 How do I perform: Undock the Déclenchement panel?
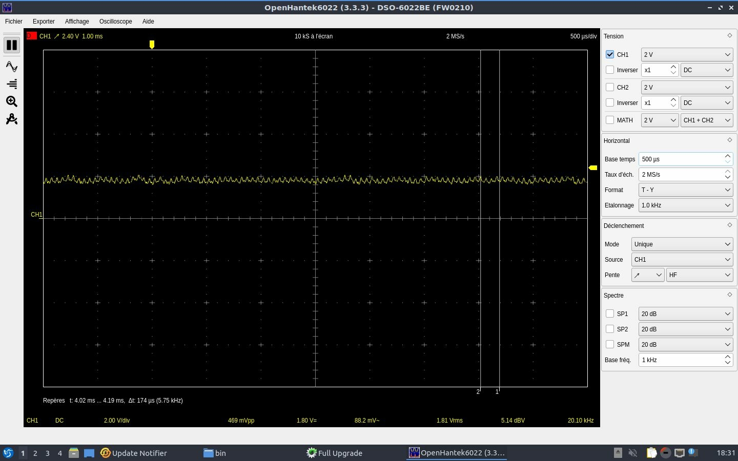coord(730,225)
